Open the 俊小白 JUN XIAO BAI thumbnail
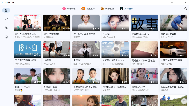 28,49
